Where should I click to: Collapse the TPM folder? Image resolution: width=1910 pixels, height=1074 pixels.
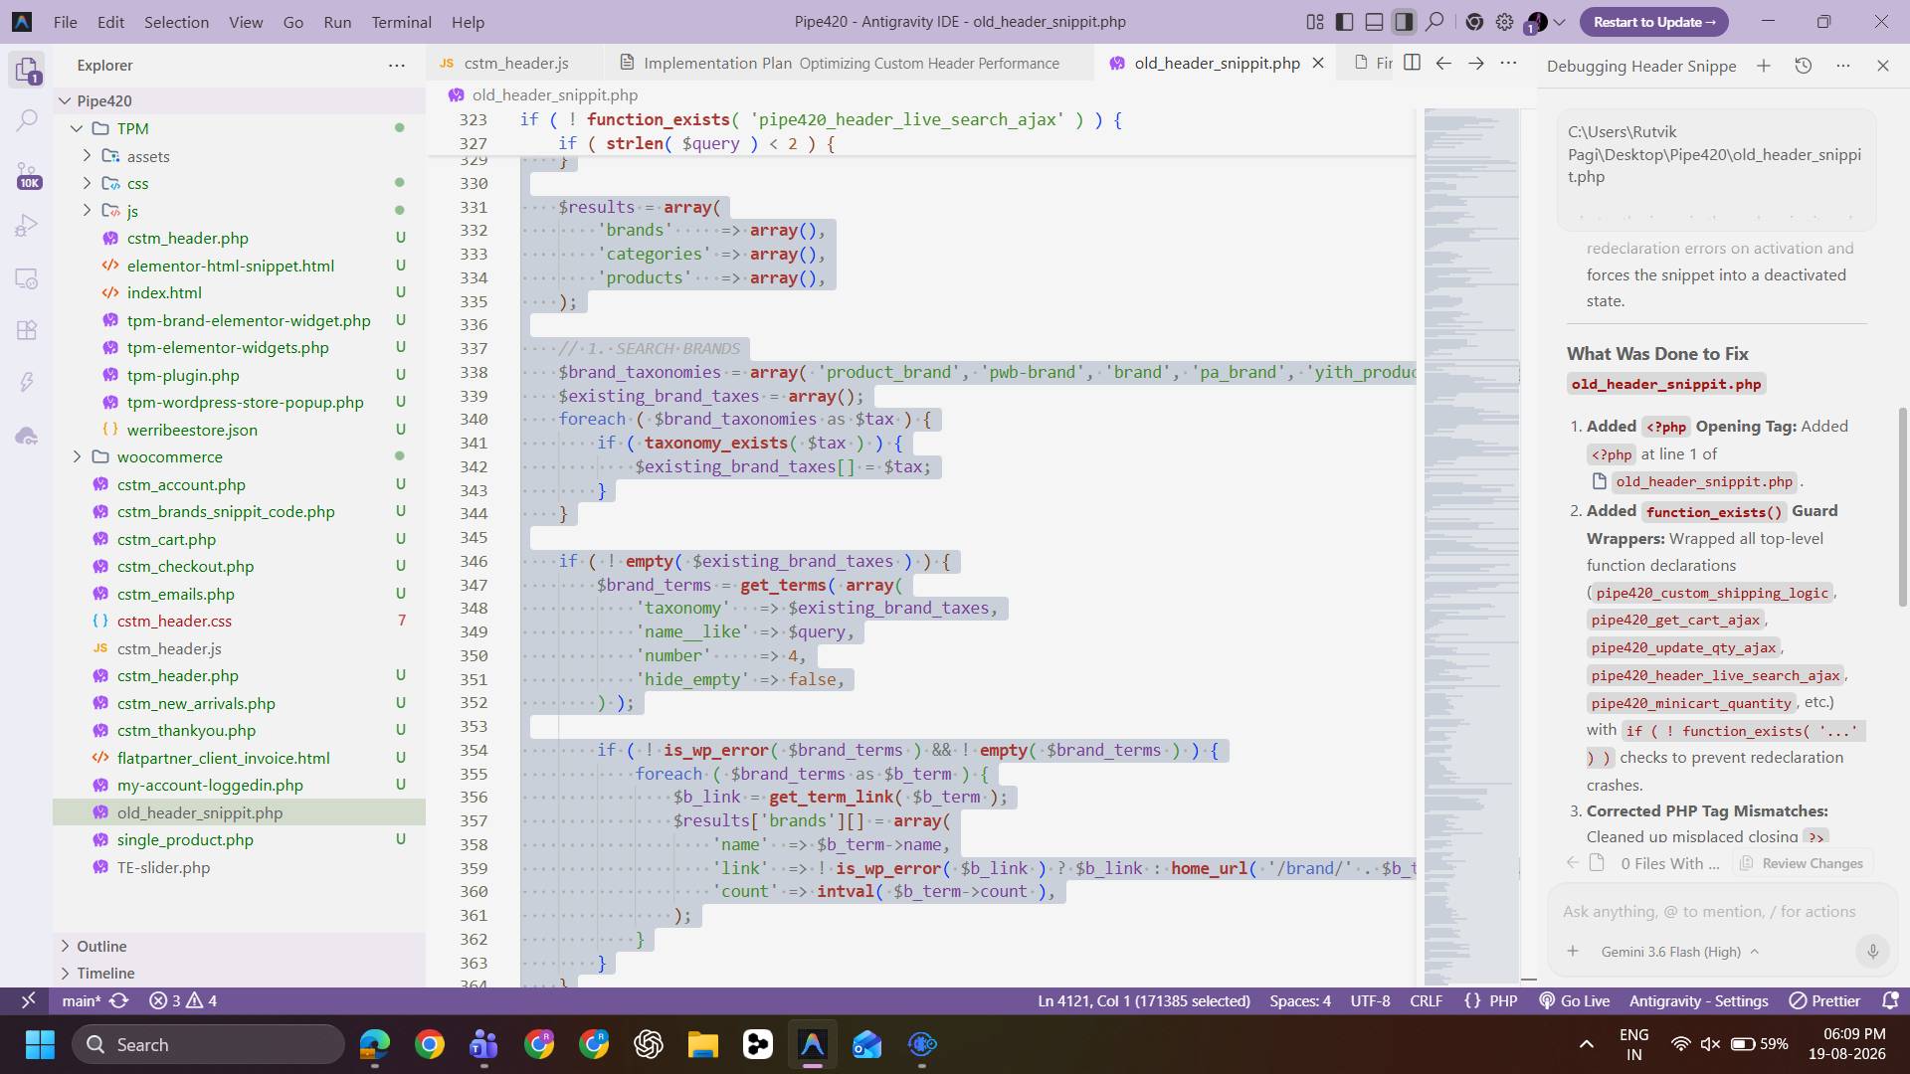point(77,128)
